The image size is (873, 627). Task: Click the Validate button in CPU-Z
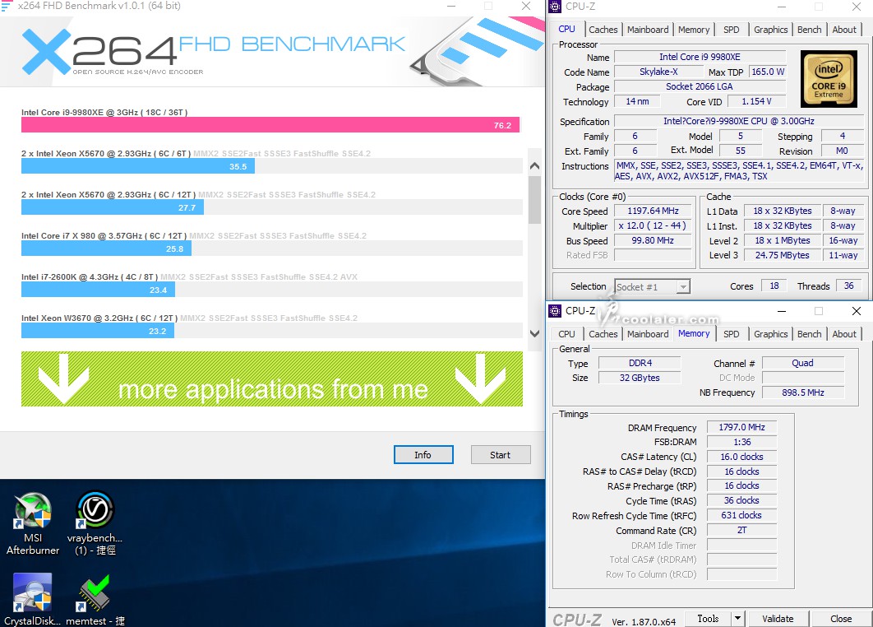coord(778,619)
